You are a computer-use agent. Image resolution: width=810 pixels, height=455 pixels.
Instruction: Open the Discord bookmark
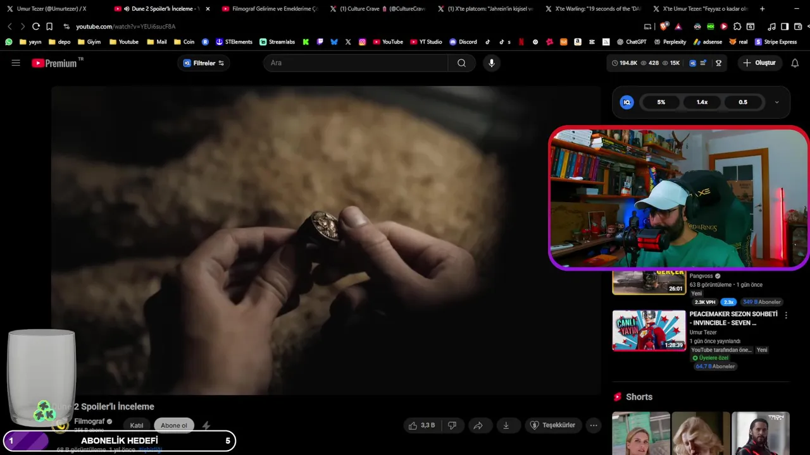[463, 42]
